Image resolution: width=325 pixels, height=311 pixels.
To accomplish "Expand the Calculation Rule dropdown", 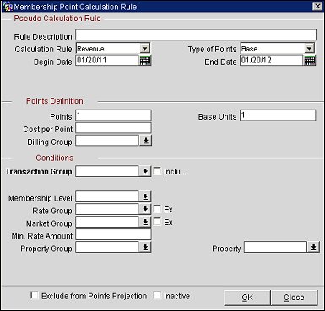I will pyautogui.click(x=144, y=48).
